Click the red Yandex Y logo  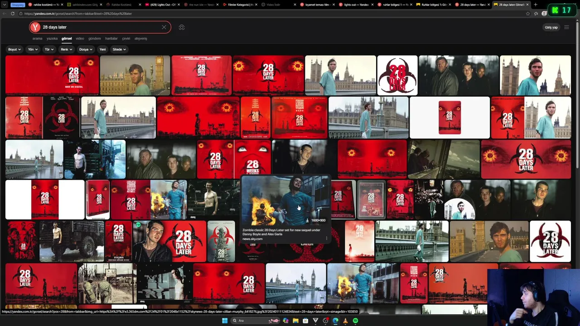click(x=35, y=27)
